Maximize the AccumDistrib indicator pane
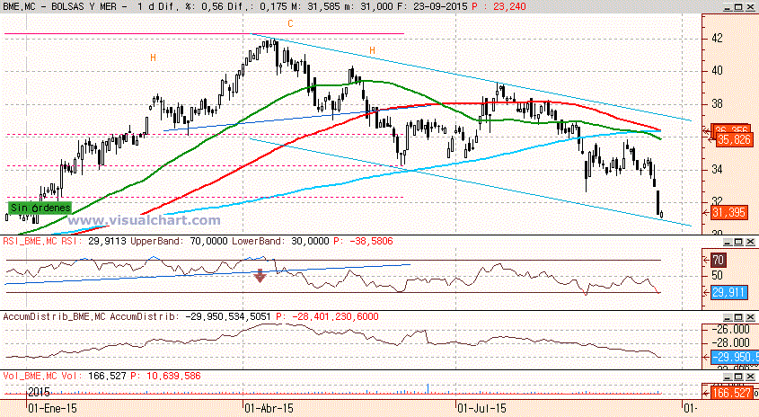The height and width of the screenshot is (417, 759). point(738,317)
